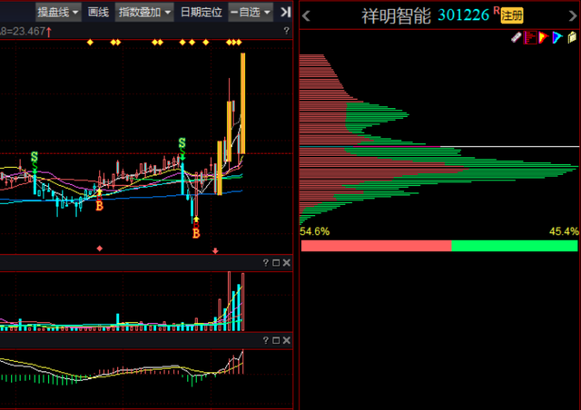Select the blue-cyan flame chip icon
This screenshot has height=410, width=581.
click(557, 37)
